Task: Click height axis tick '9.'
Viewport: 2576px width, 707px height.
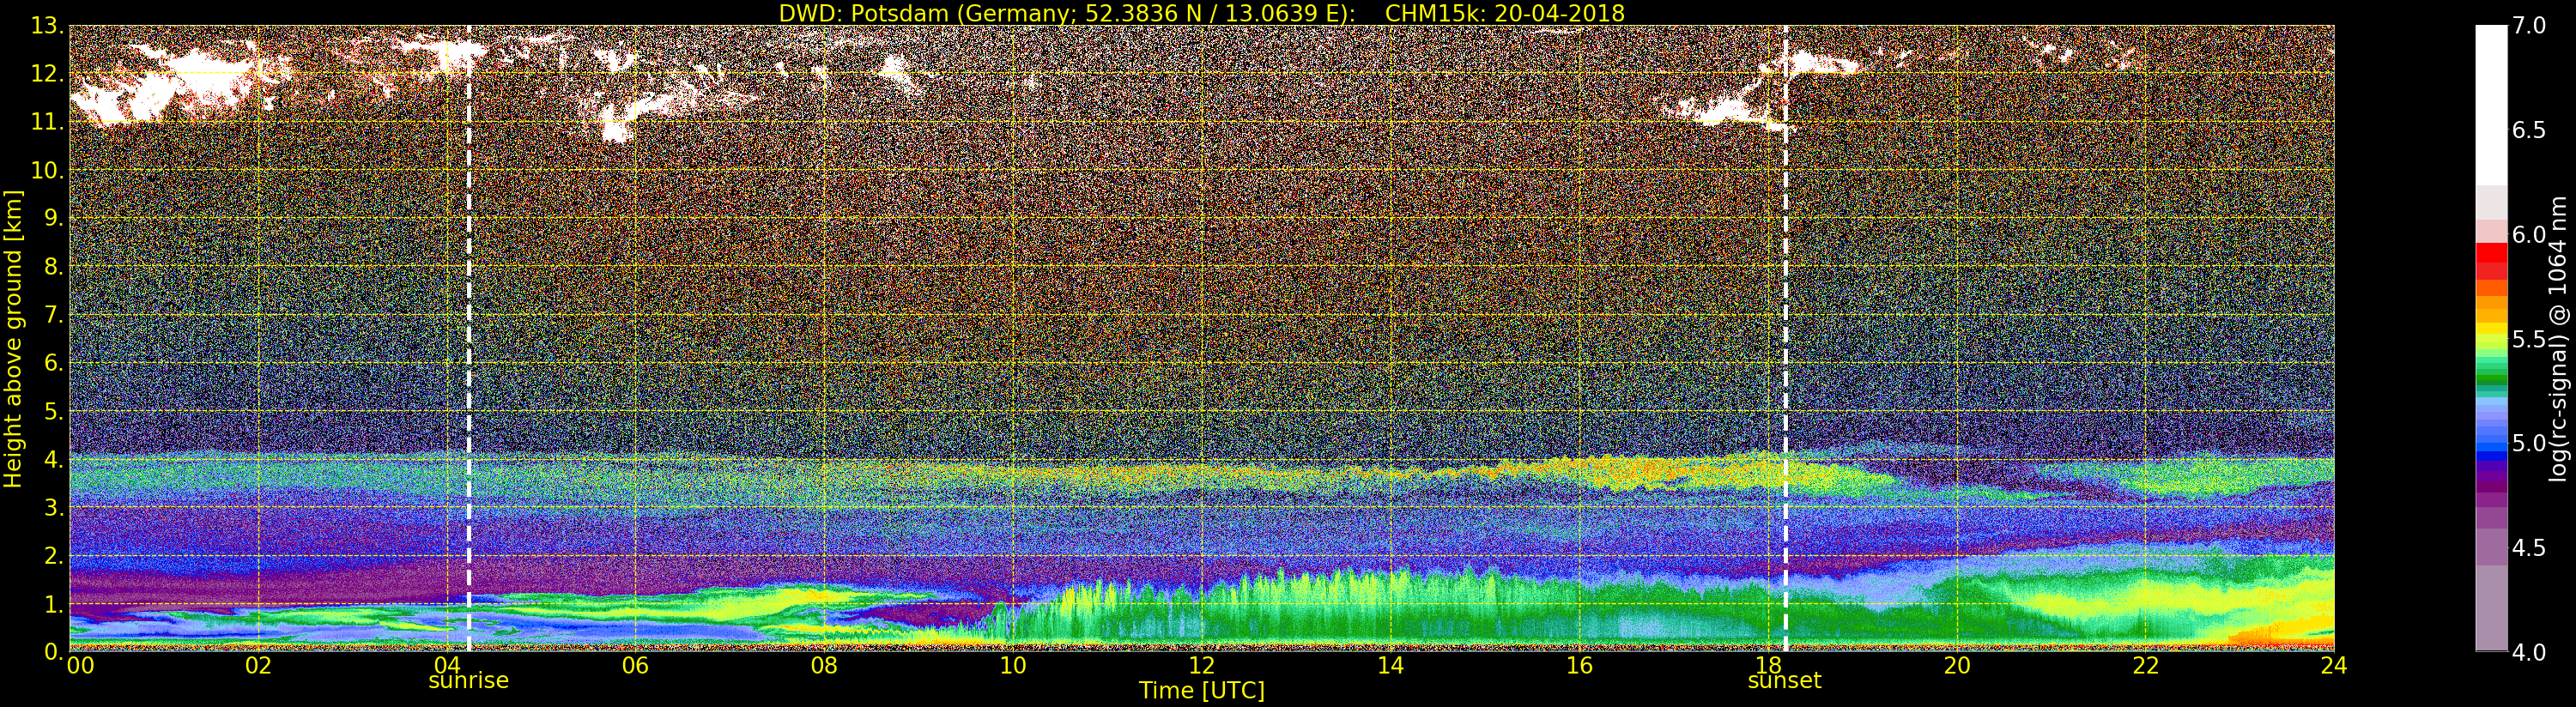Action: 53,218
